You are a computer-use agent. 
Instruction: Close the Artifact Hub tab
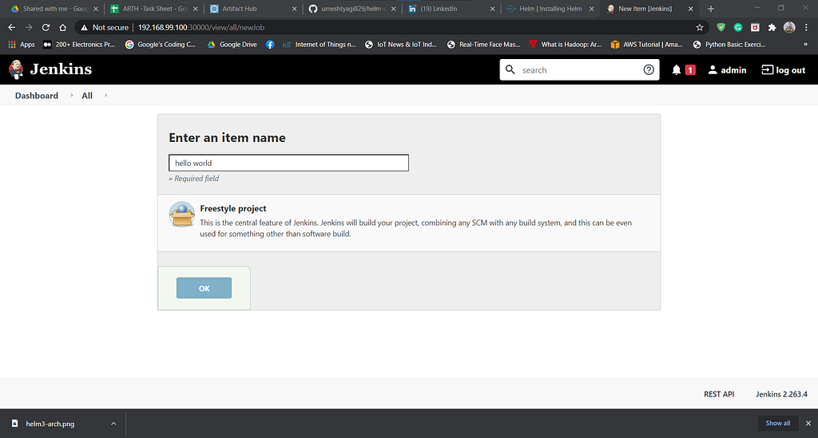294,9
